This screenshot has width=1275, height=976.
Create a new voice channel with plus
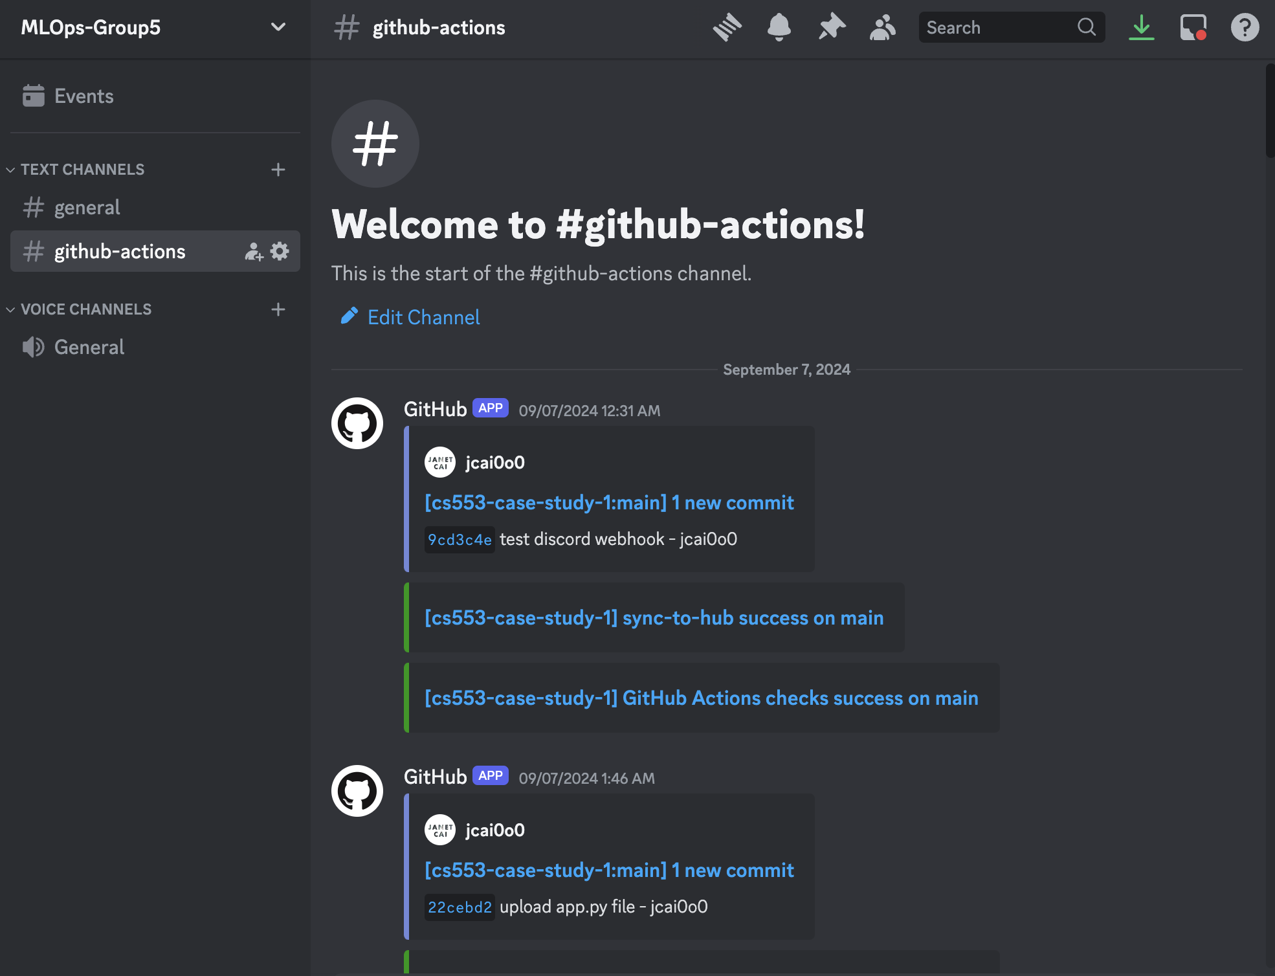click(278, 309)
